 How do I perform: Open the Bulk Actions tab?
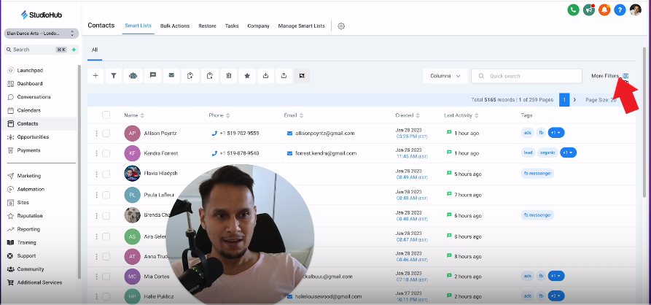pyautogui.click(x=175, y=26)
